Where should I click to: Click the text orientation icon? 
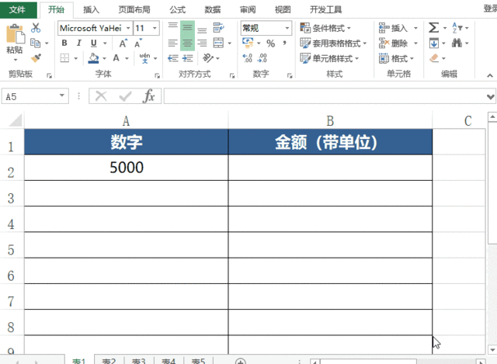pyautogui.click(x=208, y=58)
